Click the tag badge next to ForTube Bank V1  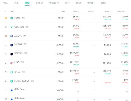tap(32, 81)
